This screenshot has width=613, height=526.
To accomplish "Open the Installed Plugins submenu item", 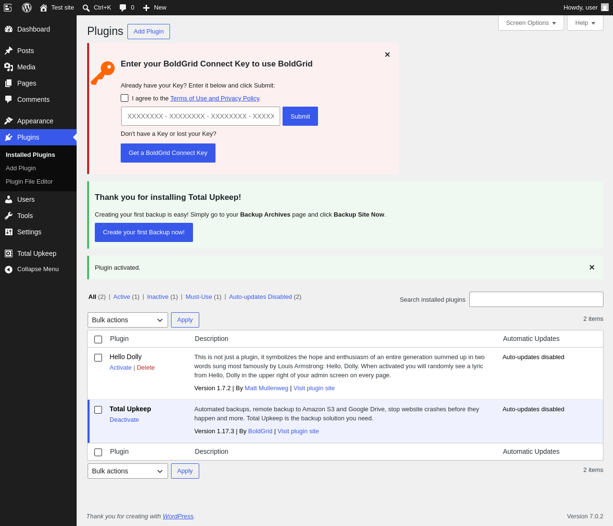I will 30,155.
